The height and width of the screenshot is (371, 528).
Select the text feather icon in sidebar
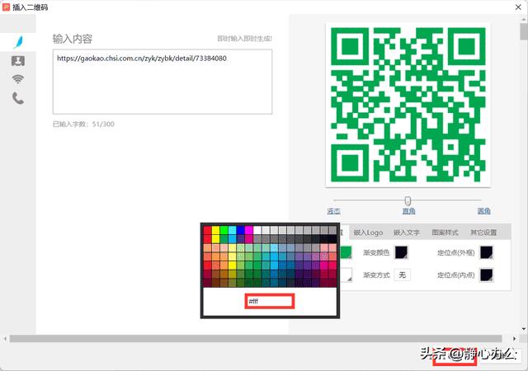pos(18,42)
